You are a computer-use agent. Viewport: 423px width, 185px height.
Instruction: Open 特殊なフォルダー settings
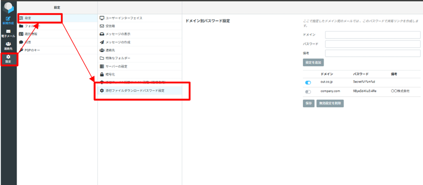tap(140, 58)
